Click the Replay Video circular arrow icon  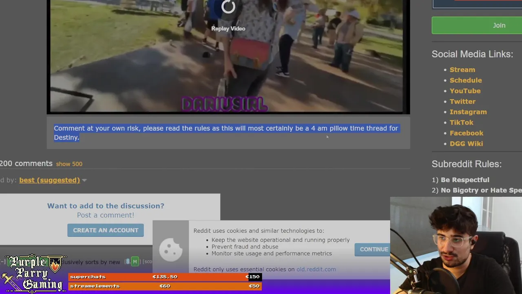point(228,7)
